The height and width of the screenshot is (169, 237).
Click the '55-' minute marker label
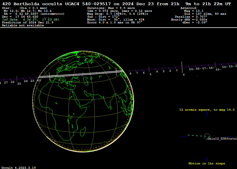(x=219, y=70)
